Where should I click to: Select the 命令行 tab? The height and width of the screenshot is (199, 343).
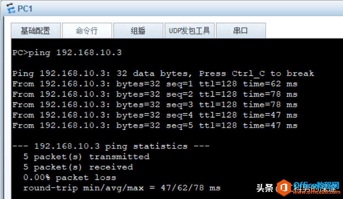(87, 31)
